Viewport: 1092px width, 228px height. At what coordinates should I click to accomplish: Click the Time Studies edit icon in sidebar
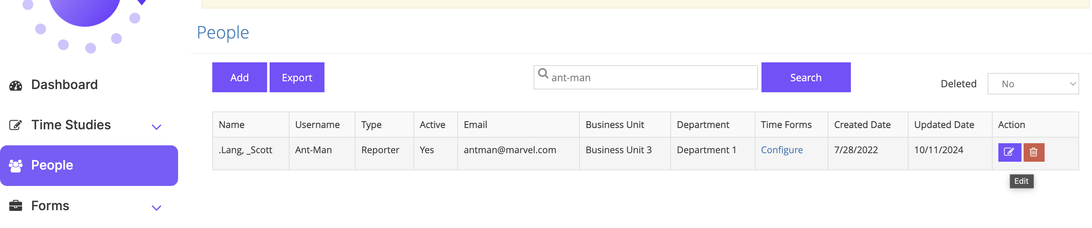[16, 125]
